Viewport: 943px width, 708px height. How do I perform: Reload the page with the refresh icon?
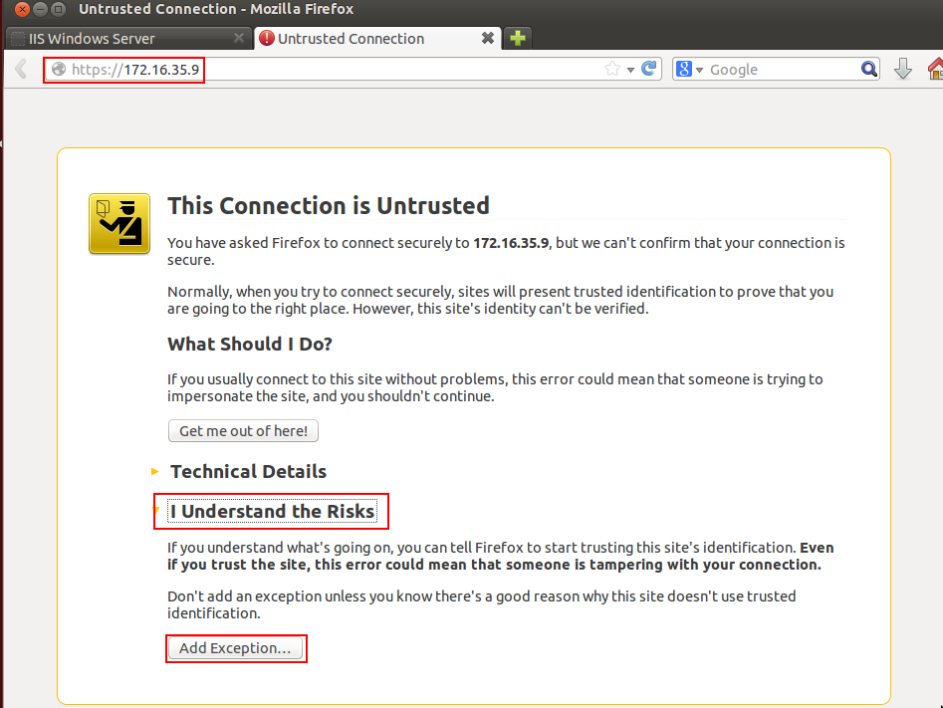648,69
